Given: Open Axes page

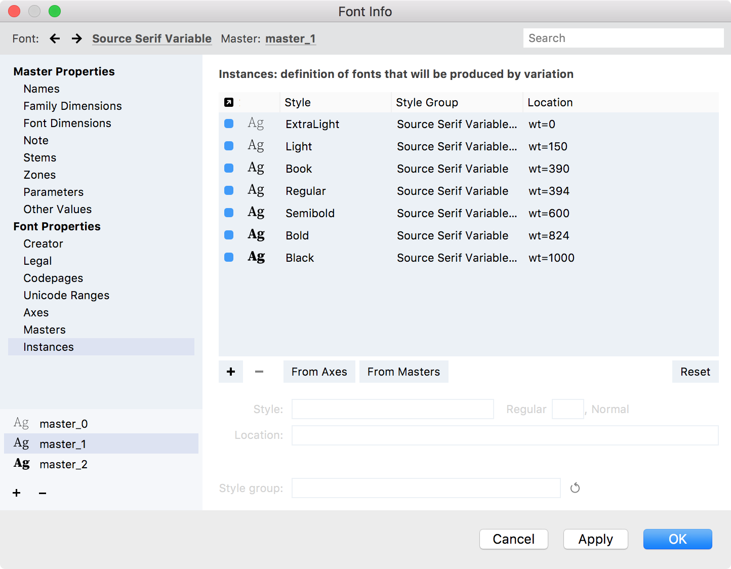Looking at the screenshot, I should coord(36,312).
